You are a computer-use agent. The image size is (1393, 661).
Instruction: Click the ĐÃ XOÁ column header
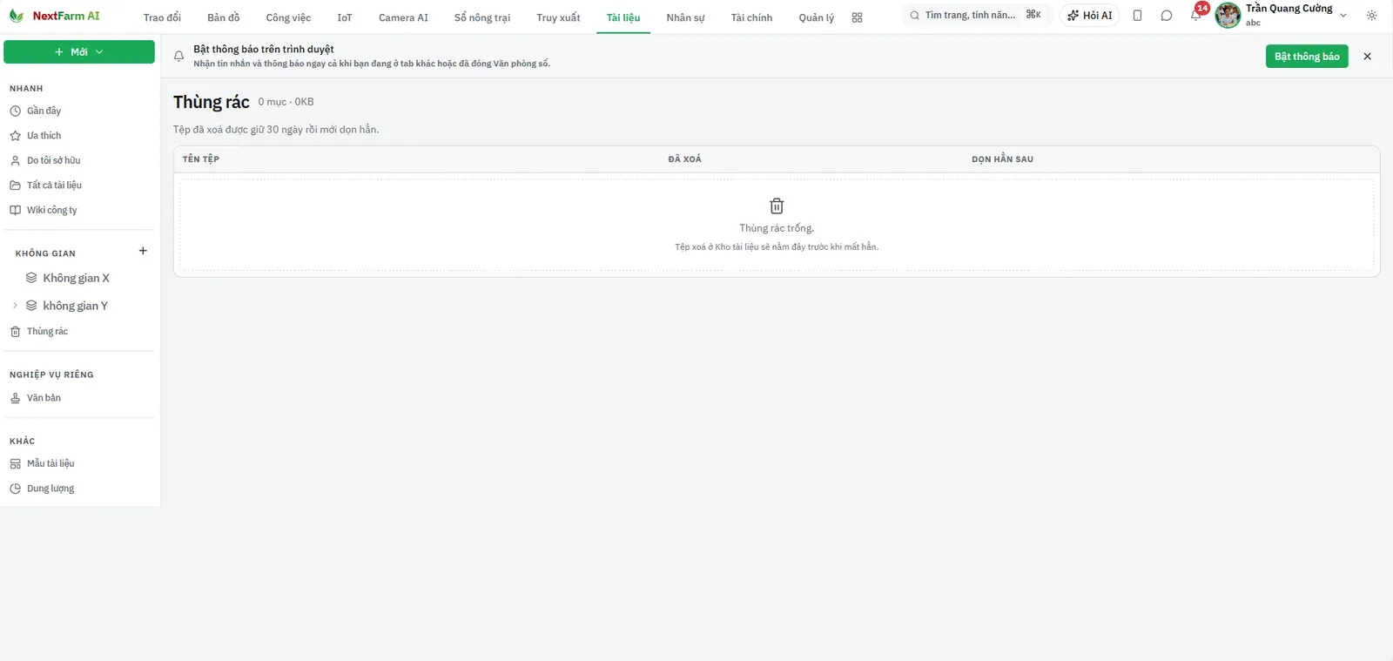685,159
